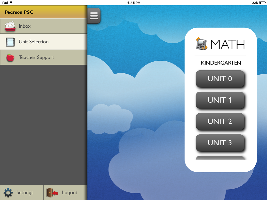The image size is (267, 200).
Task: Select the UNIT 1 button
Action: tap(220, 100)
